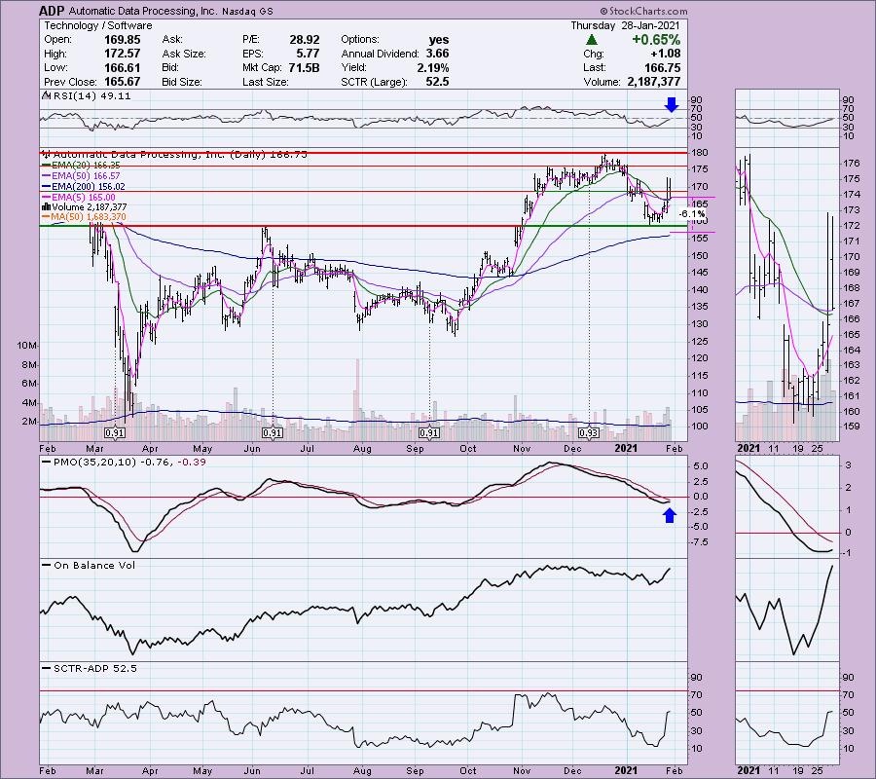
Task: Click the -7.5 PMO axis label
Action: [x=699, y=542]
